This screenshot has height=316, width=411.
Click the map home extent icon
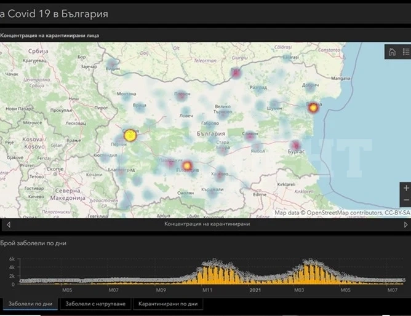[392, 52]
